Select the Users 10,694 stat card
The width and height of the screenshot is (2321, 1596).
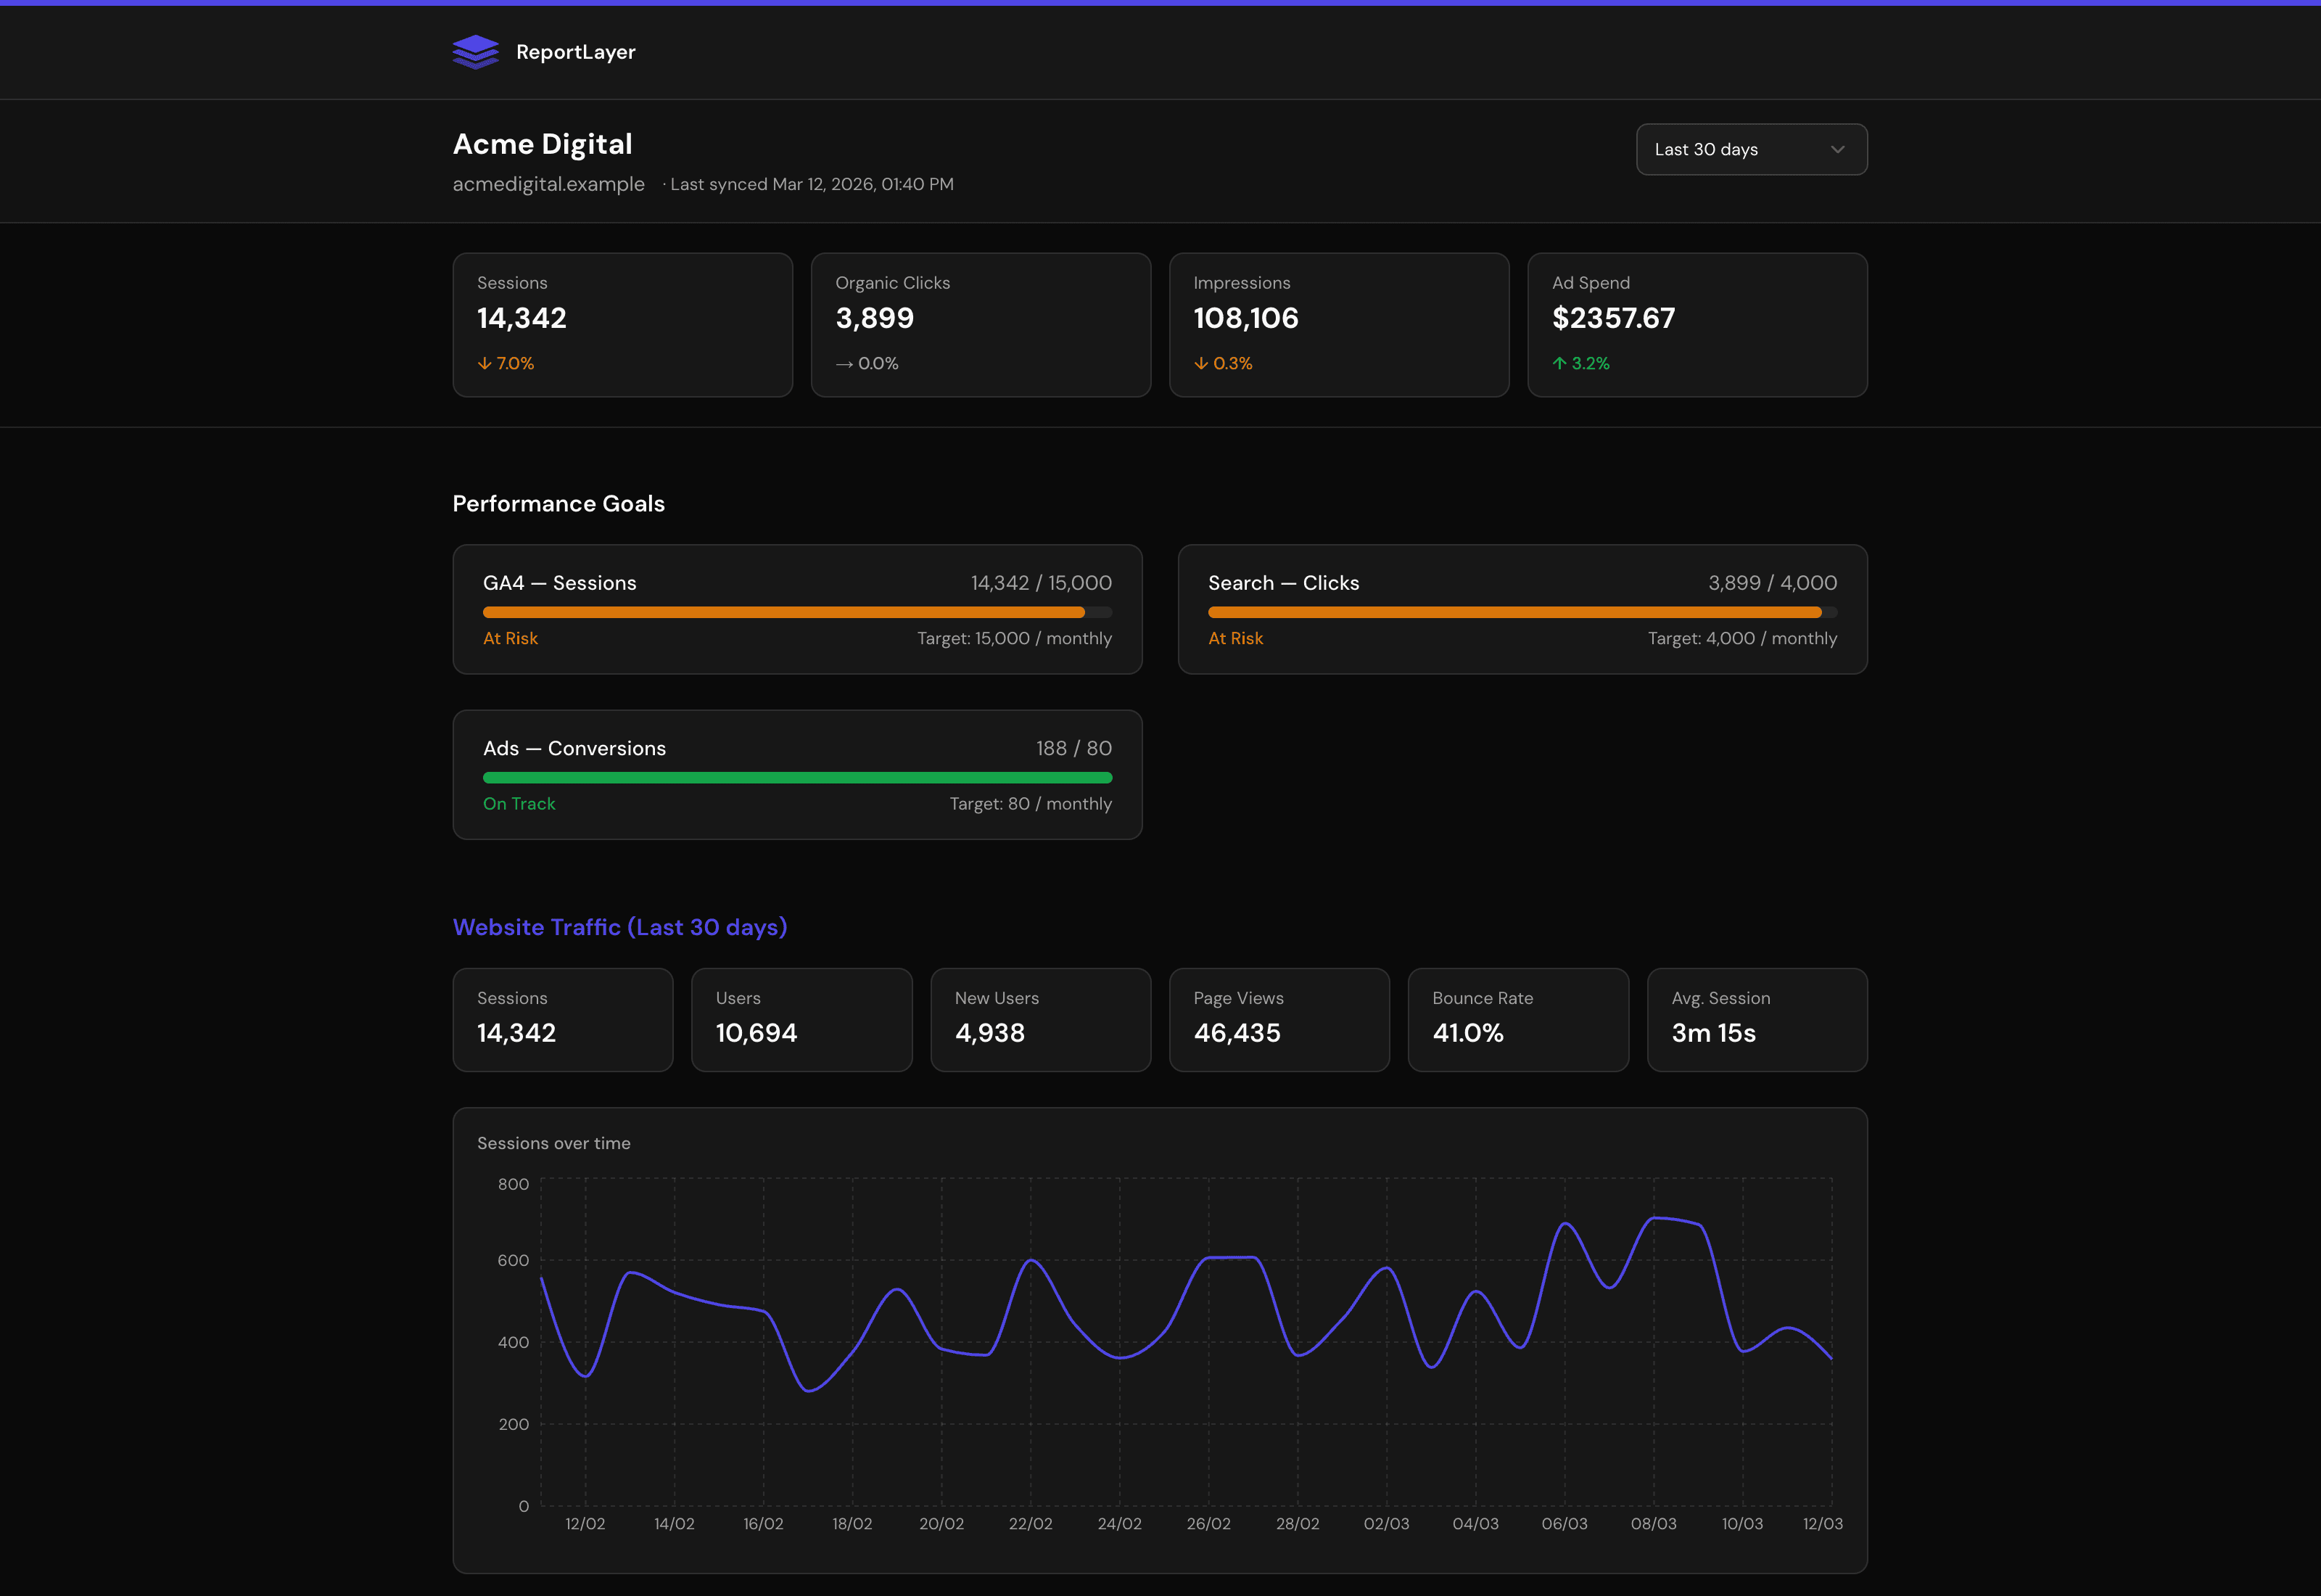tap(801, 1020)
